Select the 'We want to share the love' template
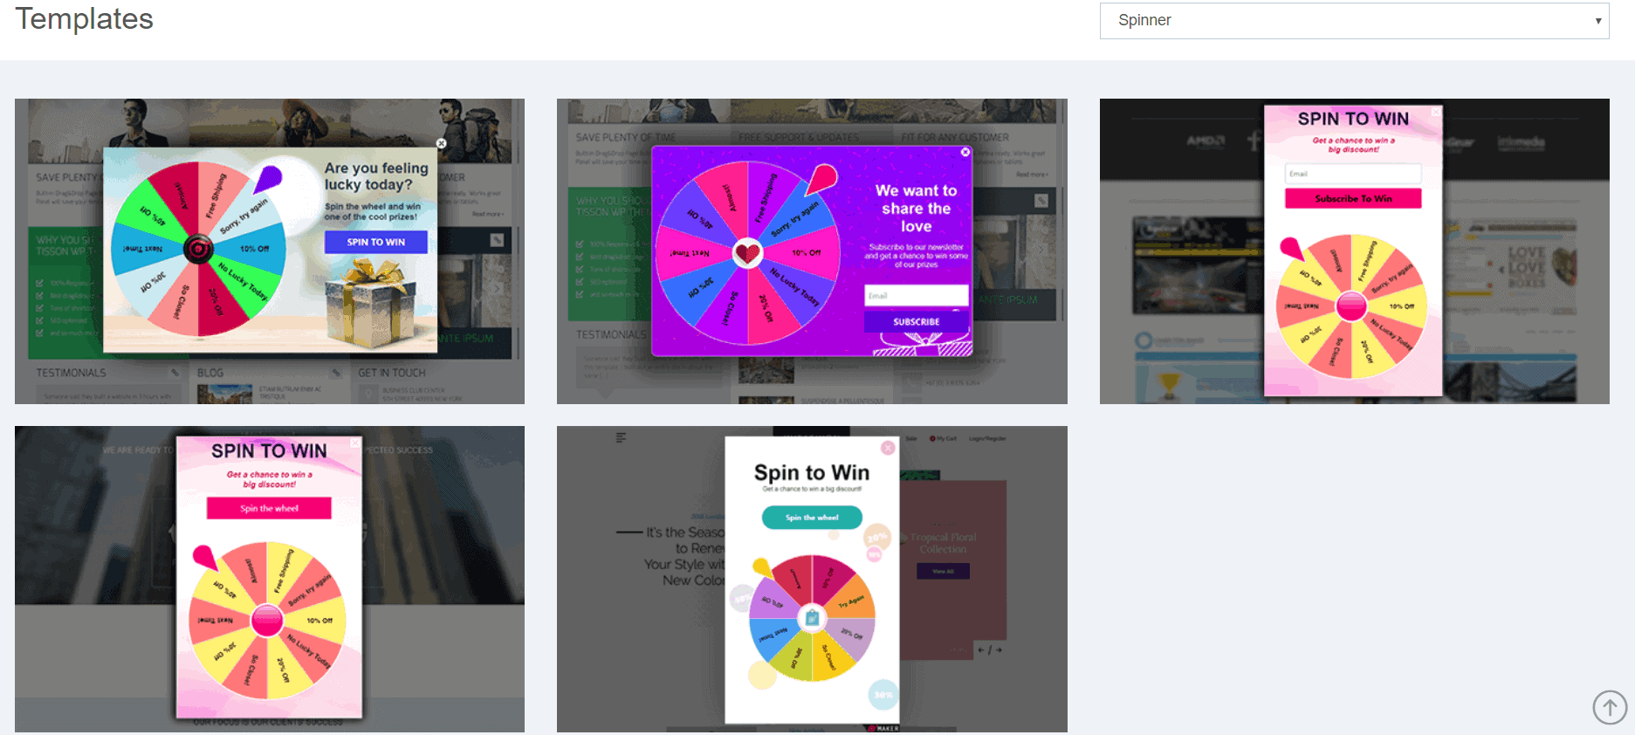 [812, 251]
